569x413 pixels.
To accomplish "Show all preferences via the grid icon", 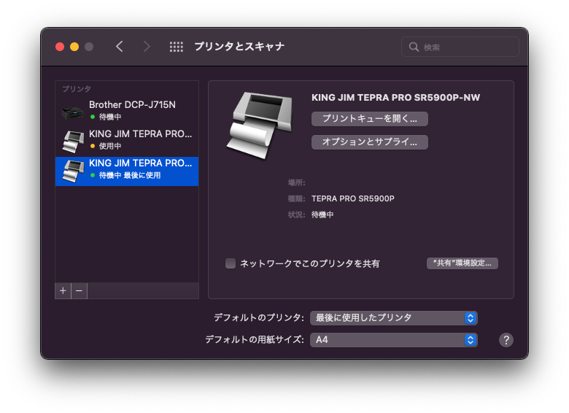I will pos(177,47).
